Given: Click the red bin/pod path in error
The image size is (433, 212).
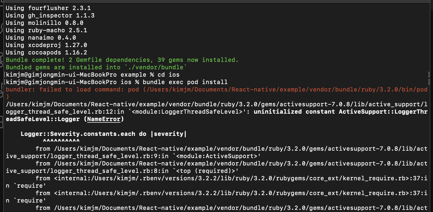Looking at the screenshot, I should [x=285, y=90].
